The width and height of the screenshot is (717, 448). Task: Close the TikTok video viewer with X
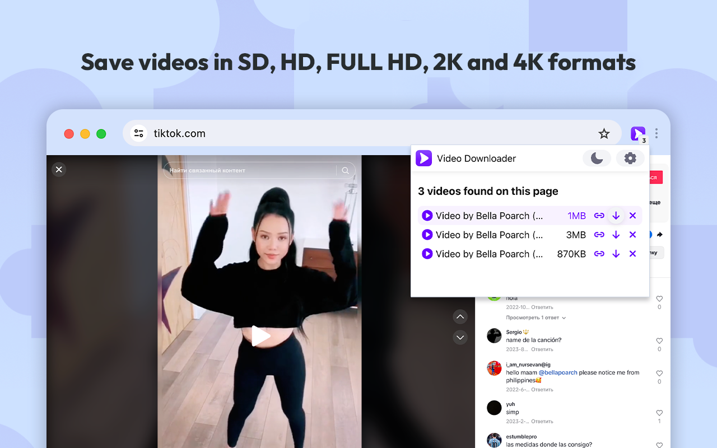pyautogui.click(x=59, y=169)
